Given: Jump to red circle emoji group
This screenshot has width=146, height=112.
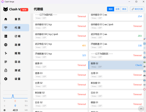Looking at the screenshot, I should (x=145, y=89).
